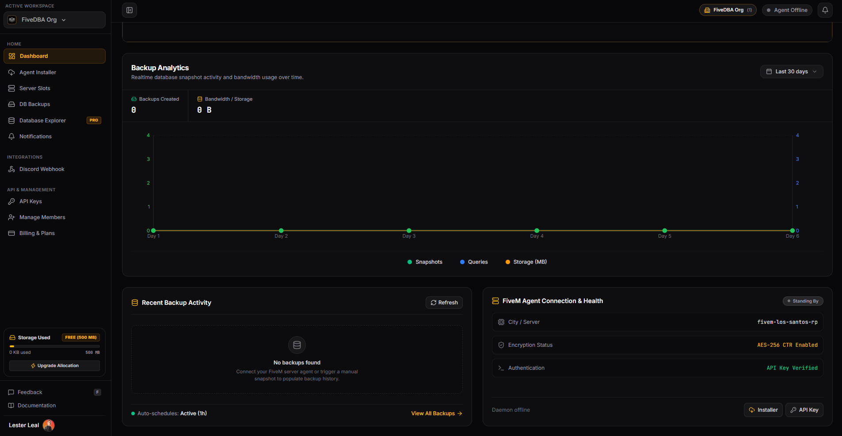Viewport: 842px width, 436px height.
Task: Click the Upgrade Allocation button
Action: [54, 366]
